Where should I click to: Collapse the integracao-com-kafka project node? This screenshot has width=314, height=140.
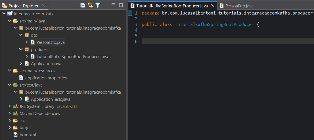click(4, 14)
